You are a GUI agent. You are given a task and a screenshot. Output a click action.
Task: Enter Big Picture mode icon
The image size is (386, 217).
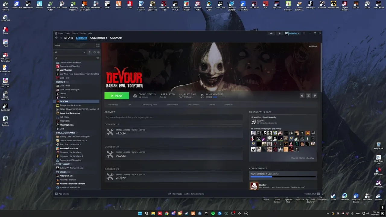coord(304,33)
